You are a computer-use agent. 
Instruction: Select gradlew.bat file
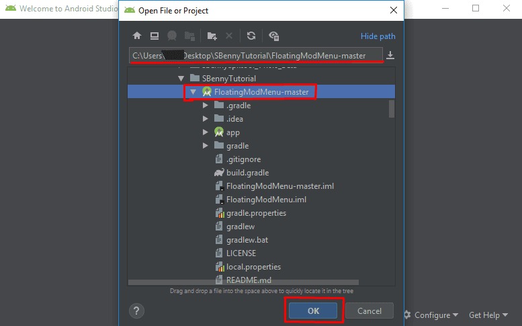point(241,240)
